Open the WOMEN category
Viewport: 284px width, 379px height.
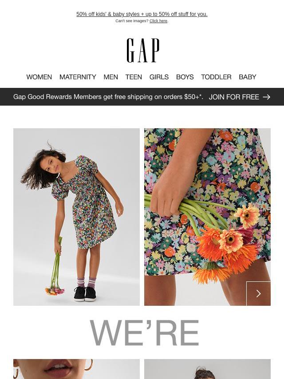(x=39, y=77)
